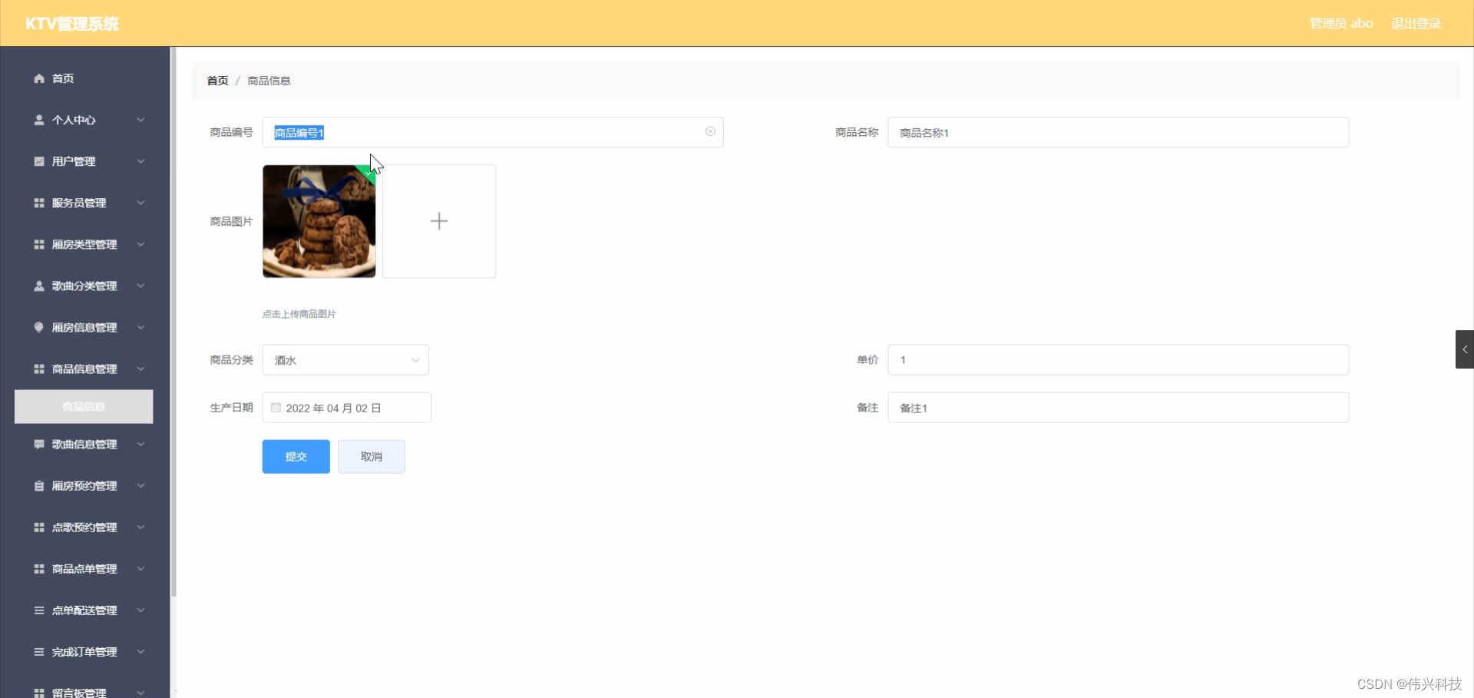The width and height of the screenshot is (1474, 698).
Task: Cancel editing via 取消 button
Action: click(x=371, y=456)
